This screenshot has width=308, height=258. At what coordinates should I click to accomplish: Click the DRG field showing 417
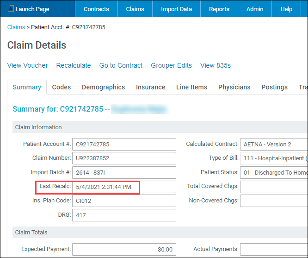124,215
